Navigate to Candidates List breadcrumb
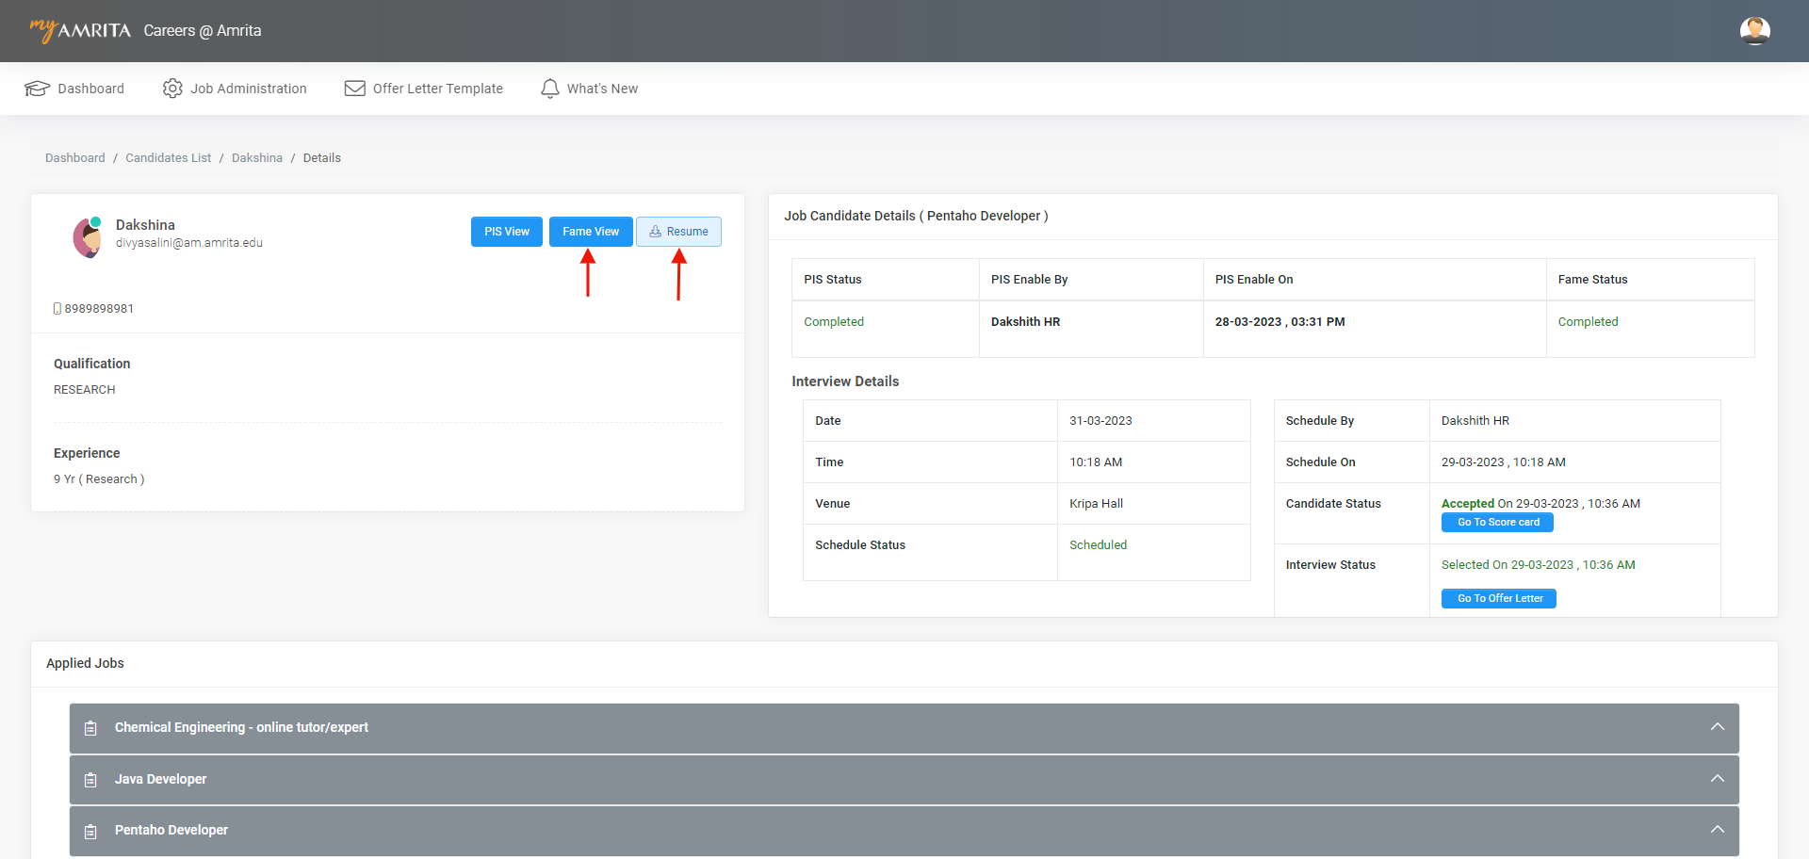 (x=168, y=158)
